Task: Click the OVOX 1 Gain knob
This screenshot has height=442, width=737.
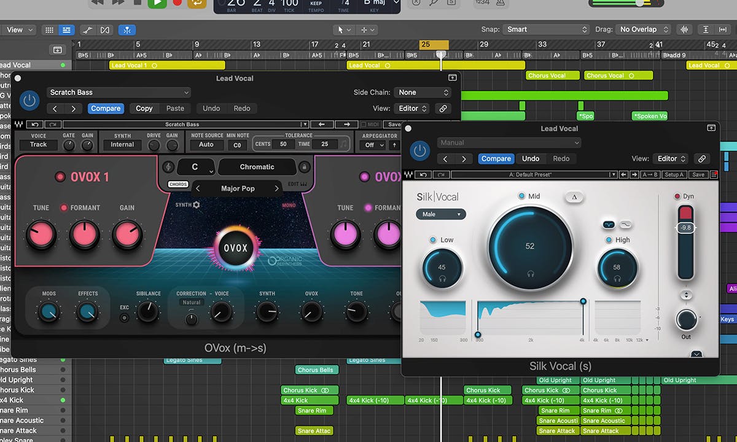Action: (x=127, y=235)
